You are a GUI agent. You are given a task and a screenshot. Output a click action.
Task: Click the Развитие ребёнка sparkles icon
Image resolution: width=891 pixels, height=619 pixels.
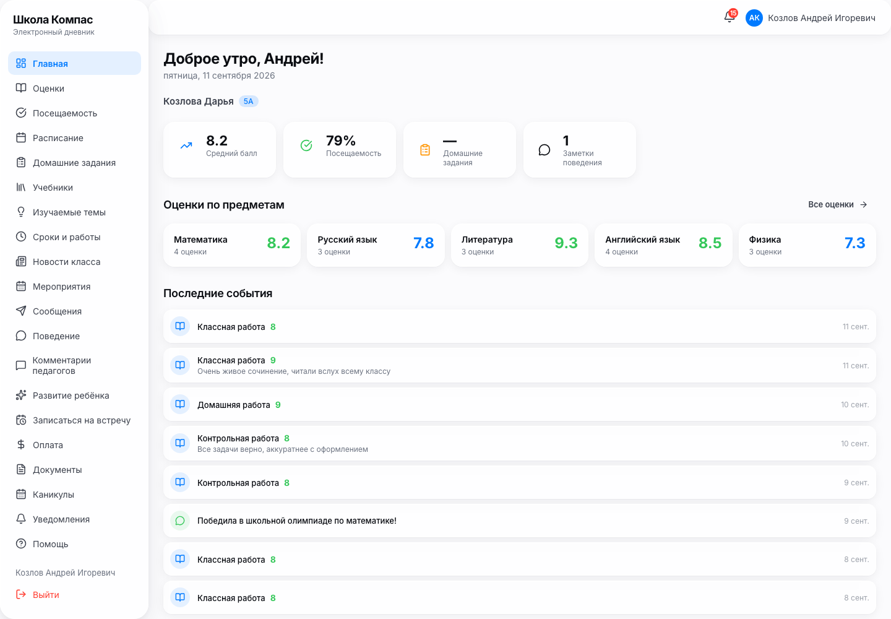coord(21,395)
